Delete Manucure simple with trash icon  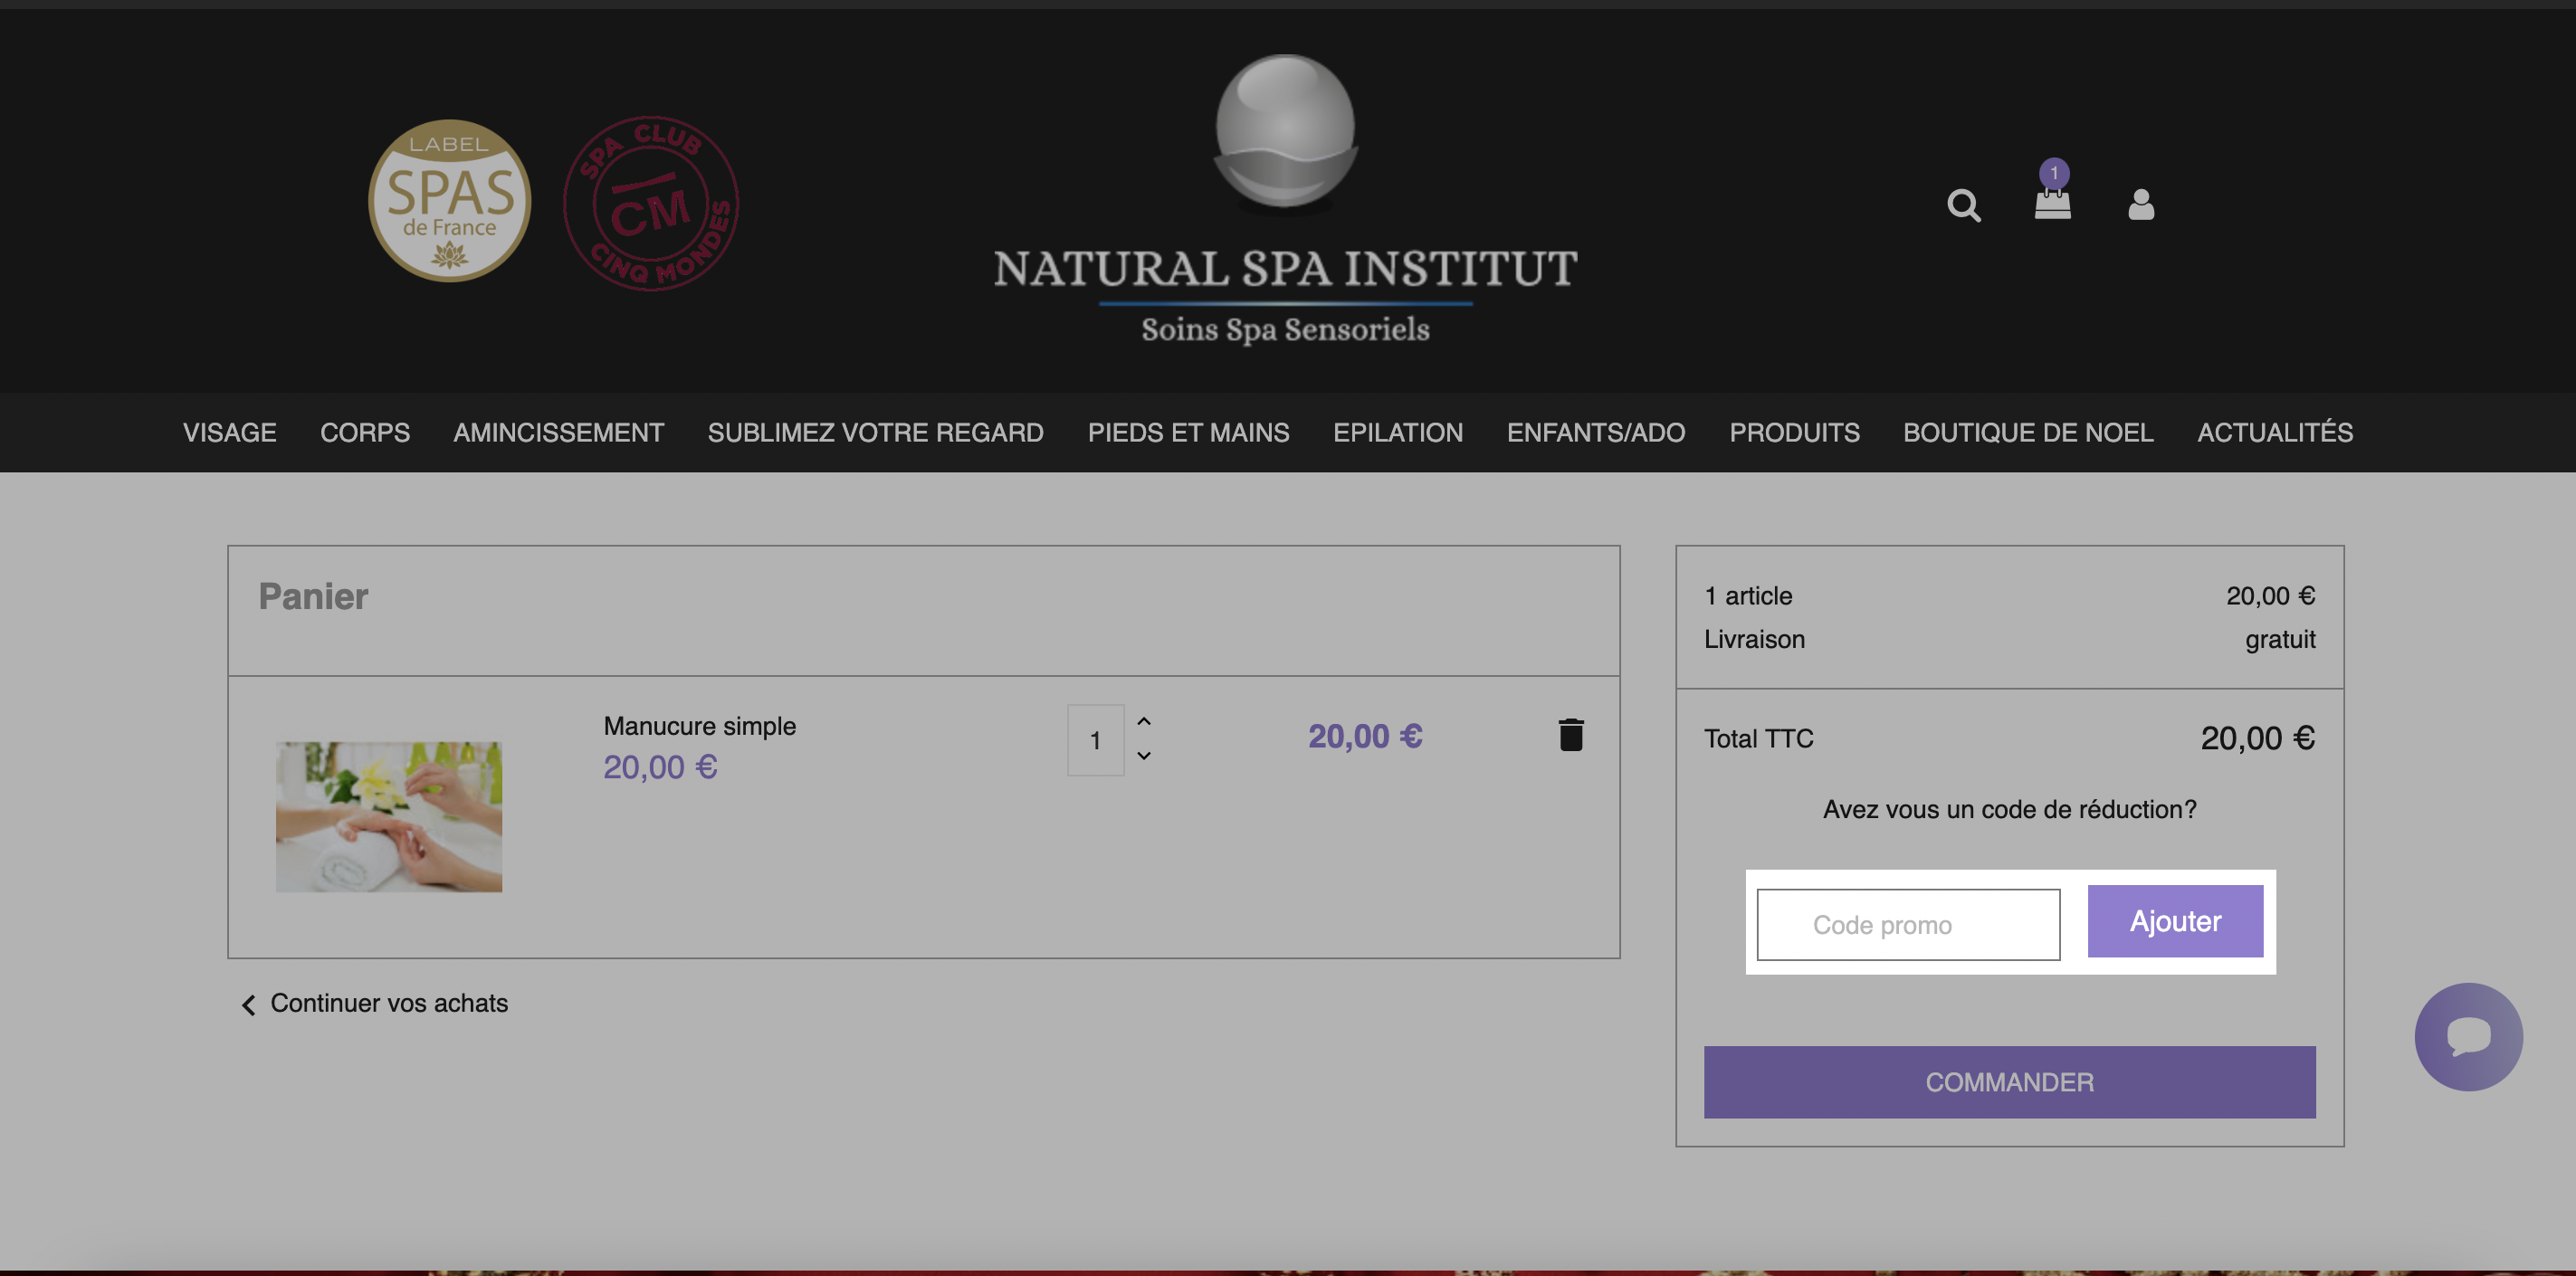pos(1571,735)
